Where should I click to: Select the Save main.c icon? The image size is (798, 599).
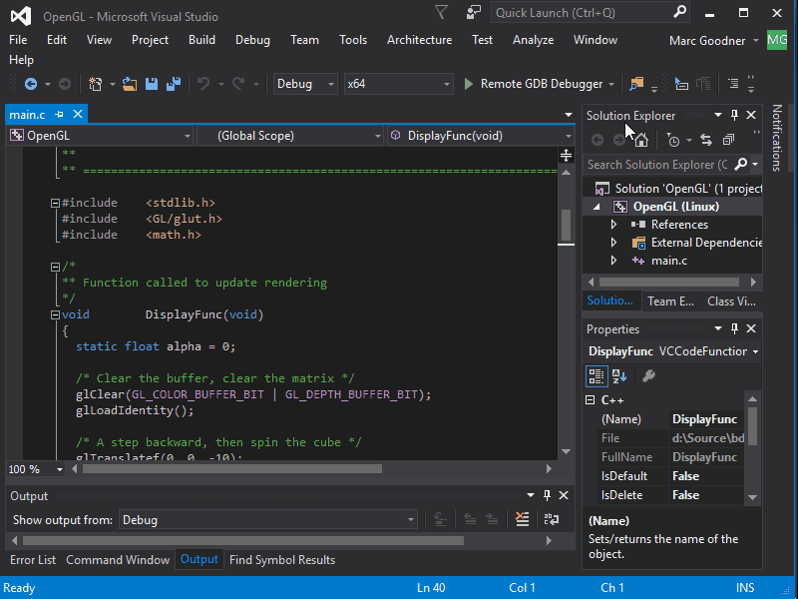click(152, 84)
